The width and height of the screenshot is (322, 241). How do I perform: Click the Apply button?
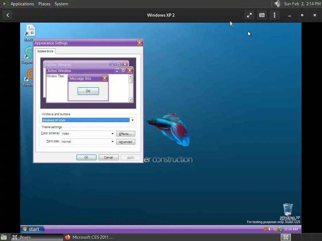(131, 158)
